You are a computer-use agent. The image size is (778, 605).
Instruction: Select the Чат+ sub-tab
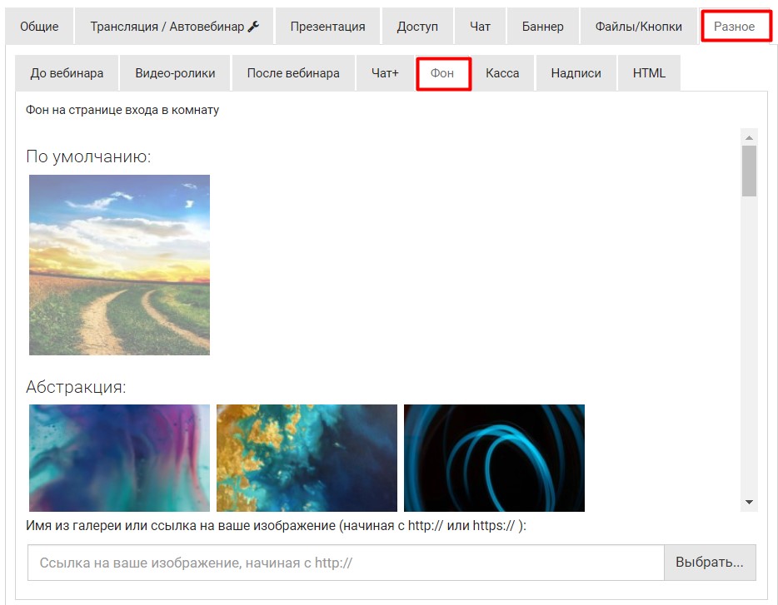(x=385, y=73)
